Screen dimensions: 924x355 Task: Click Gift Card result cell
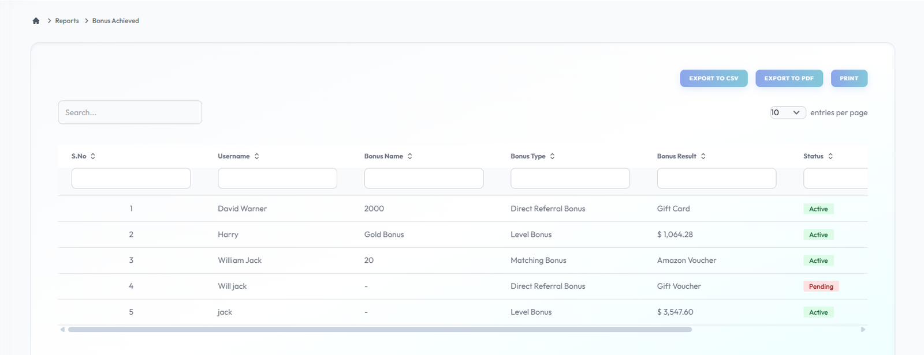pyautogui.click(x=673, y=209)
